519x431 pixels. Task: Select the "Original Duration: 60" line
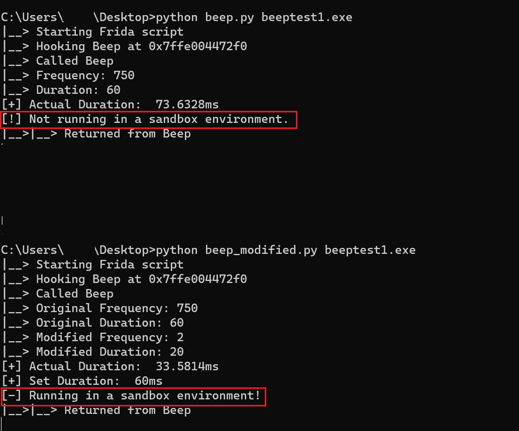110,323
